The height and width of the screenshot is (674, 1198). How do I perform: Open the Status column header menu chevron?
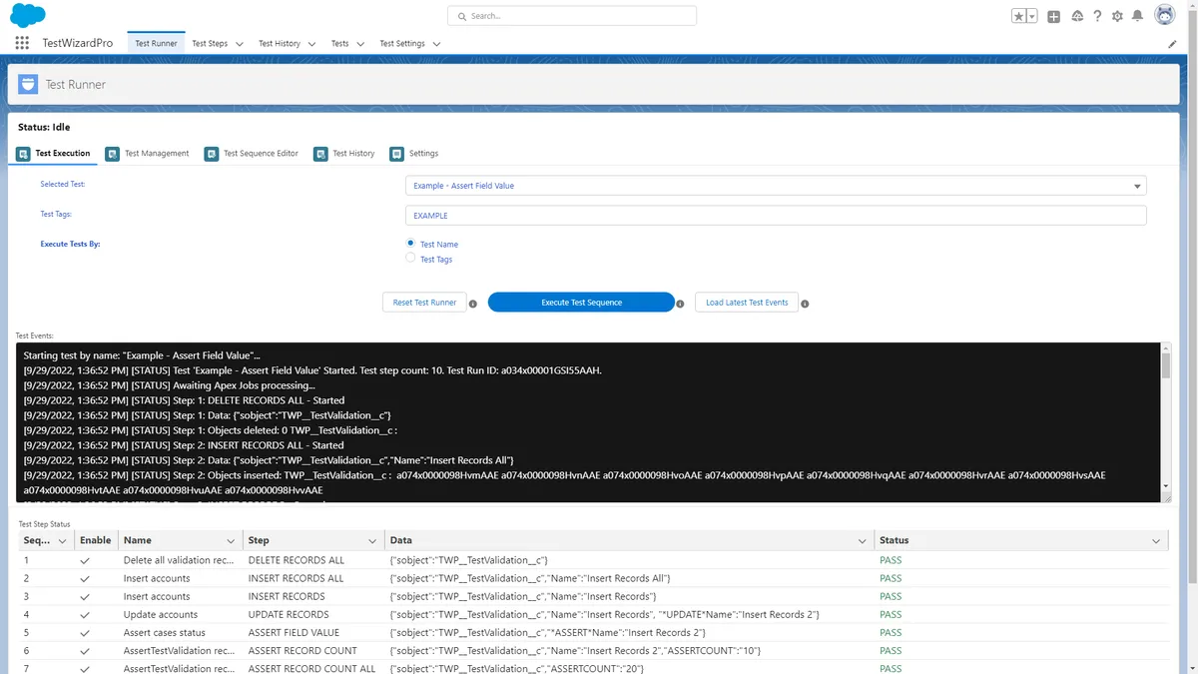coord(1156,541)
